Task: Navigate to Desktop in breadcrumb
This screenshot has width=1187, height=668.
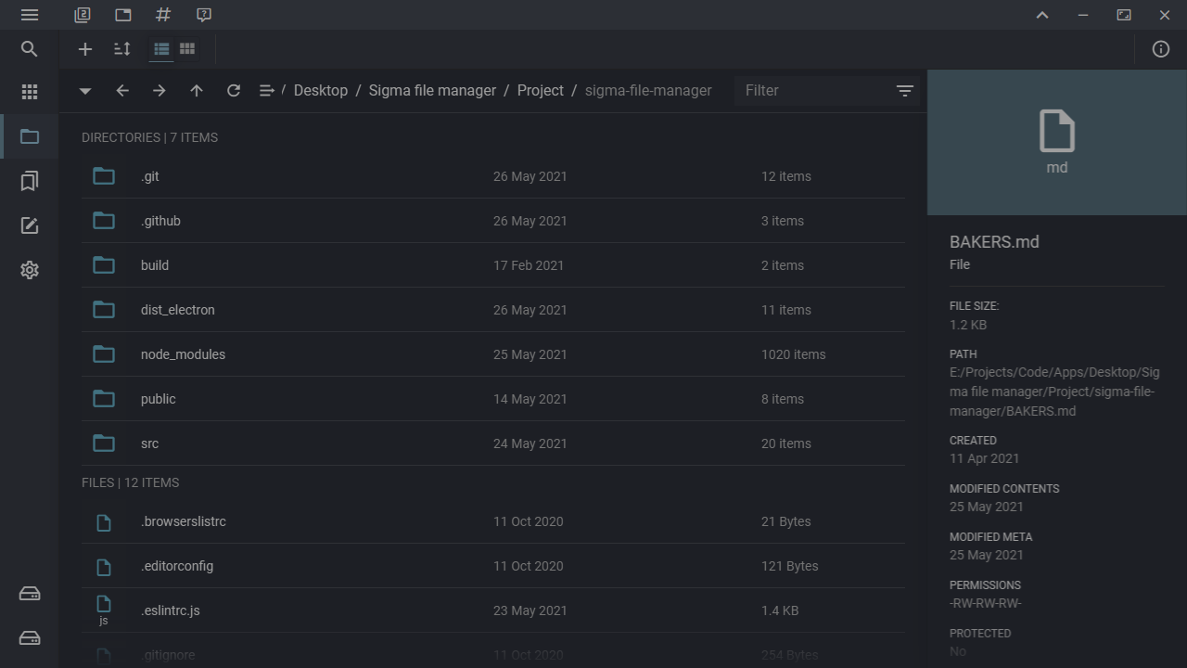Action: pos(321,90)
